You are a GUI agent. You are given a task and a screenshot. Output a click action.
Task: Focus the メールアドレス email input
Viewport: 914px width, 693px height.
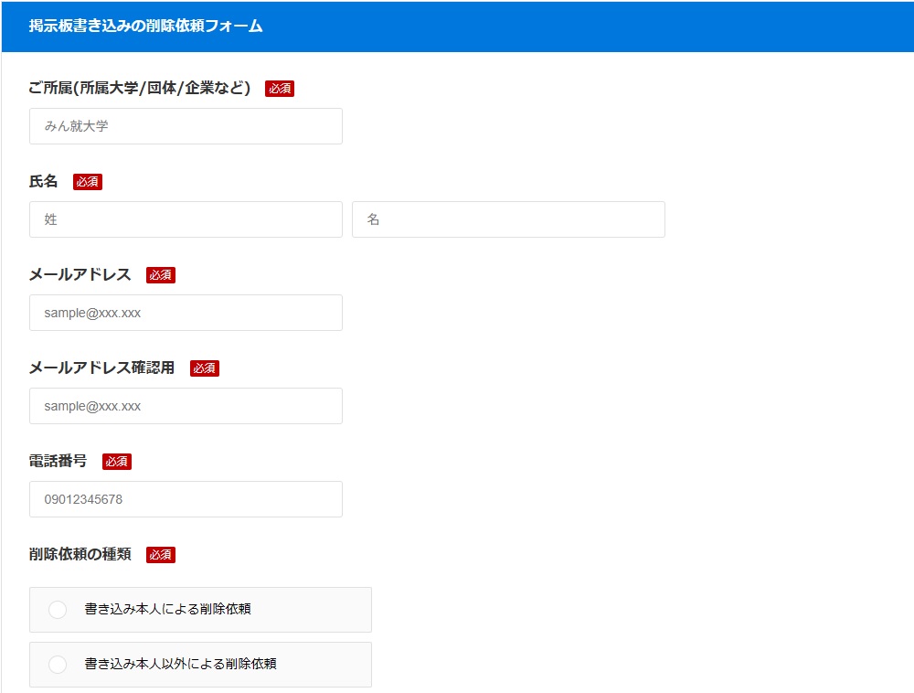(186, 313)
